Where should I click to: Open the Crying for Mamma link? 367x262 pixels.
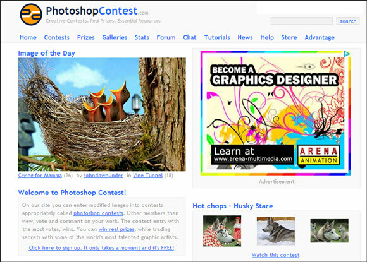pyautogui.click(x=40, y=176)
